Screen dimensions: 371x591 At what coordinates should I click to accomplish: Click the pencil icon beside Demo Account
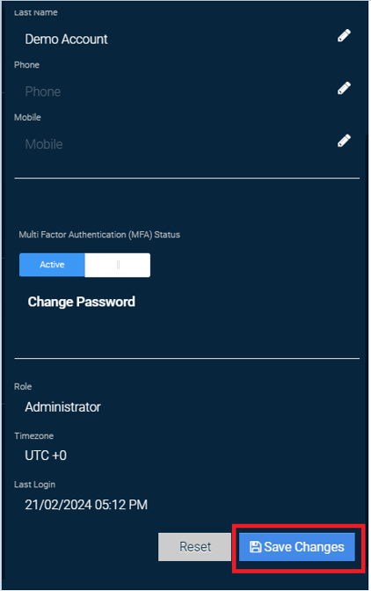(344, 36)
